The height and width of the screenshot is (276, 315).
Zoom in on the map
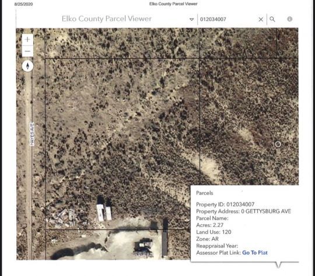[x=27, y=40]
